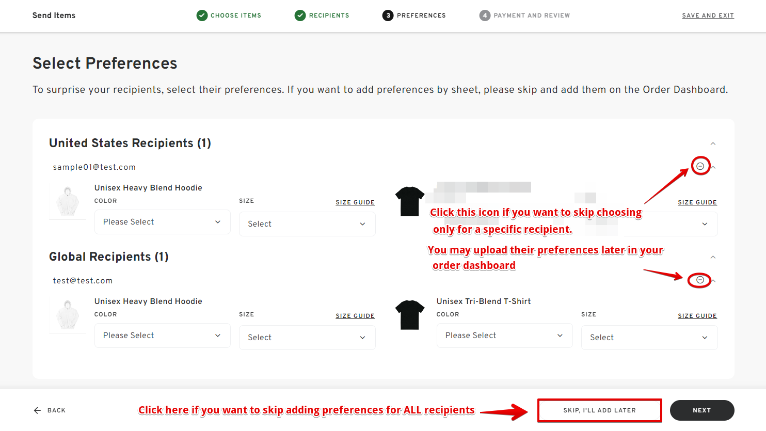Open Tri-Blend T-Shirt Size dropdown
This screenshot has height=431, width=766.
(649, 338)
